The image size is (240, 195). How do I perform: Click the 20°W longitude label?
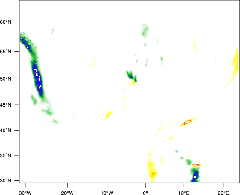coord(67,193)
